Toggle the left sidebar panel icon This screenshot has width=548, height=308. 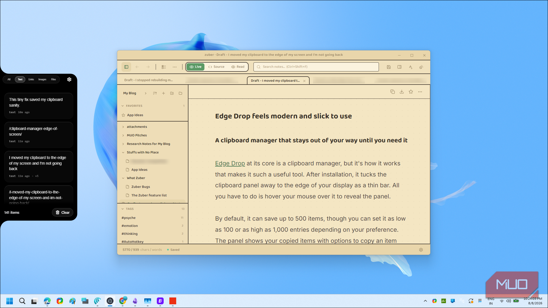(126, 67)
